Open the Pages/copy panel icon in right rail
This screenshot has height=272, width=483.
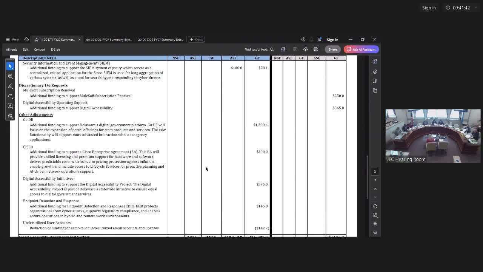coord(375,90)
